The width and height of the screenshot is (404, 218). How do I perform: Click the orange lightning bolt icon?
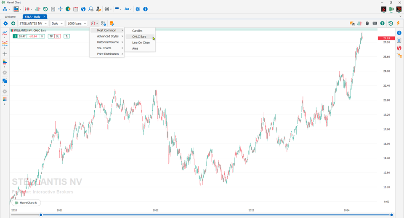click(x=399, y=24)
